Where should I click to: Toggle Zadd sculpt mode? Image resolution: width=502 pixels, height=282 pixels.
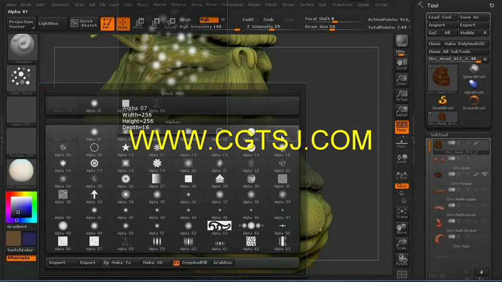coord(248,19)
